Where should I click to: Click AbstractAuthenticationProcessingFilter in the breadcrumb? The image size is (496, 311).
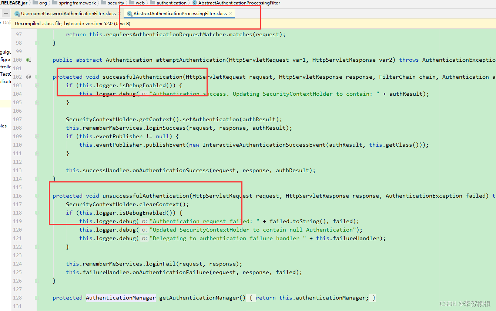239,3
